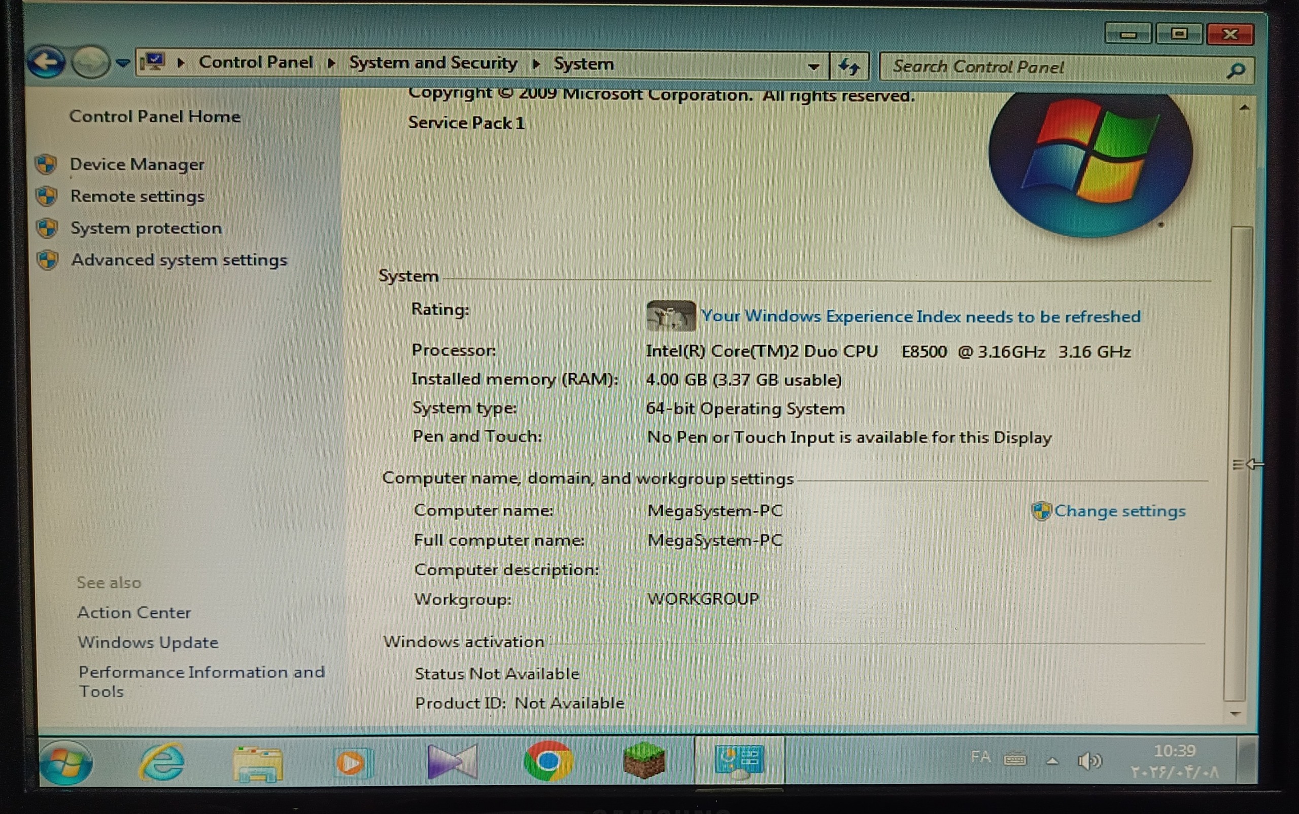Select System and Security breadcrumb
The height and width of the screenshot is (814, 1299).
coord(433,63)
